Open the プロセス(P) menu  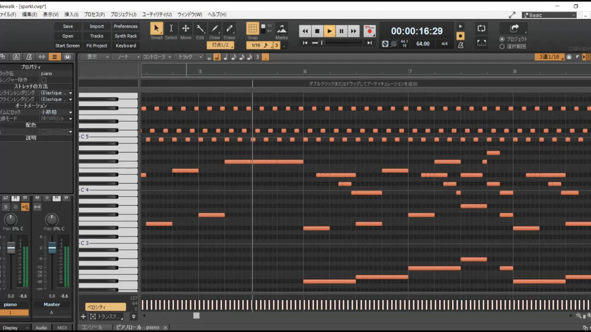click(94, 14)
